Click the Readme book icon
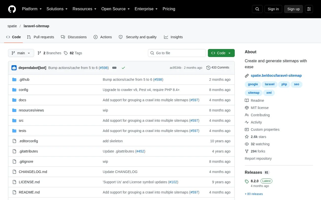This screenshot has width=321, height=200. click(x=247, y=100)
